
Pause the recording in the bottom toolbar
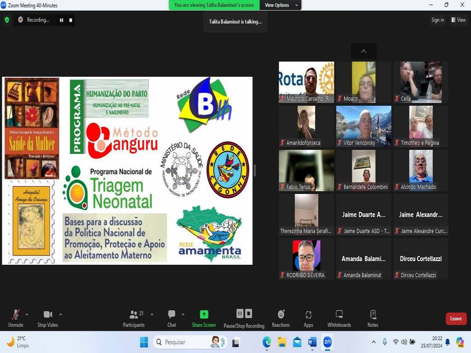tap(240, 313)
